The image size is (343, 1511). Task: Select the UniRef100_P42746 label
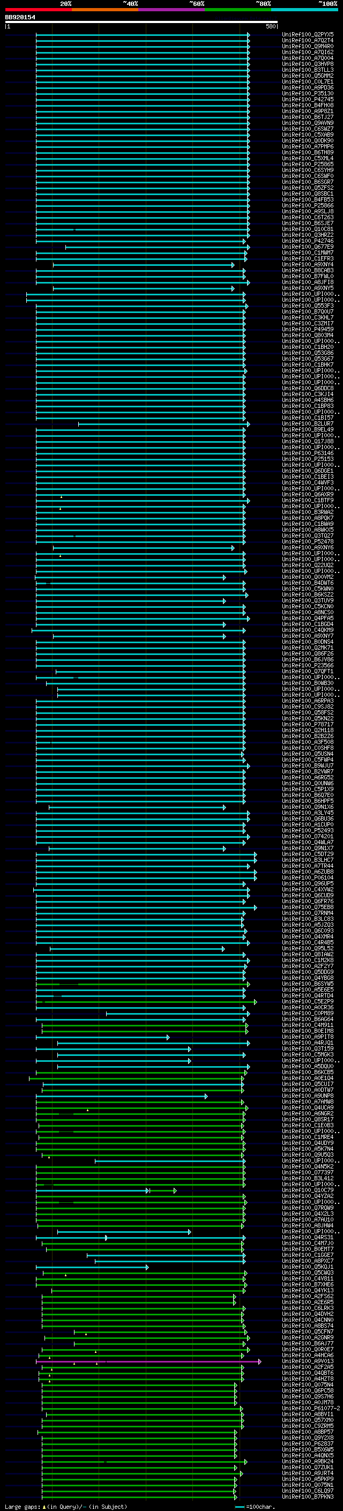tap(307, 241)
